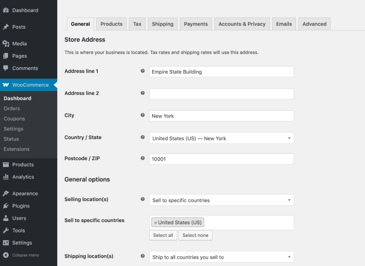Switch to the Payments tab

coord(196,24)
